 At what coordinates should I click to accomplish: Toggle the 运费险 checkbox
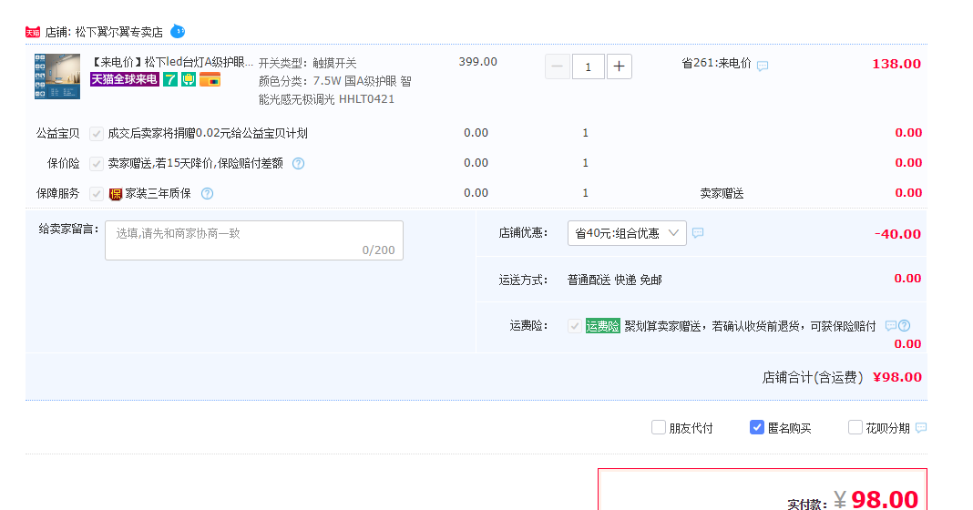[575, 326]
